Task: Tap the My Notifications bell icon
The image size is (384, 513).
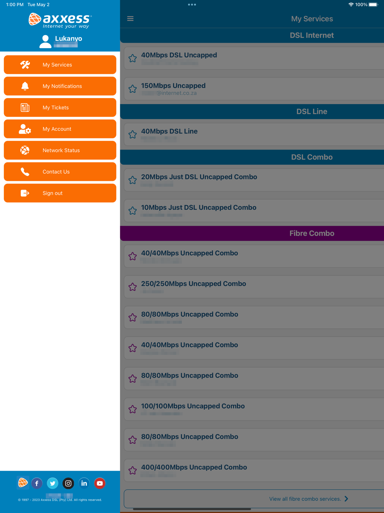Action: click(x=25, y=86)
